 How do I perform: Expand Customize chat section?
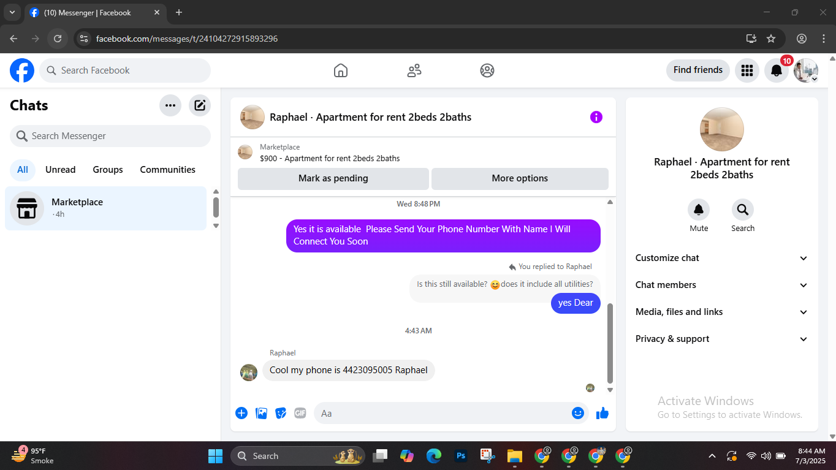pyautogui.click(x=722, y=258)
